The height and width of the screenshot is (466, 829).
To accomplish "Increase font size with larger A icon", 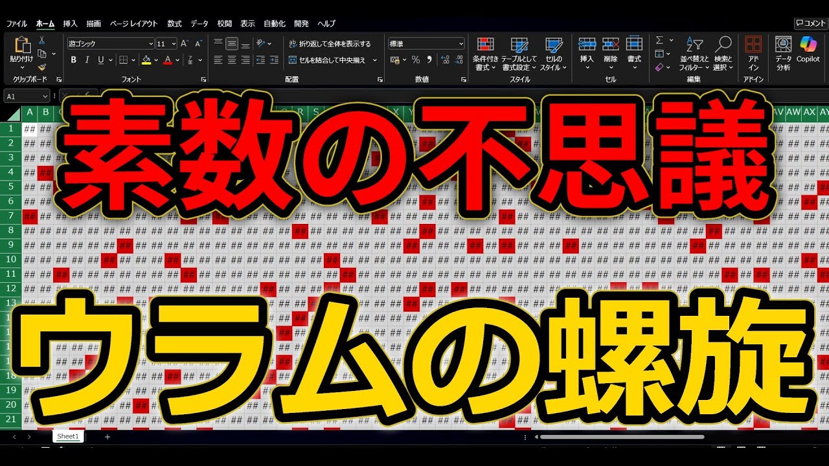I will click(185, 43).
